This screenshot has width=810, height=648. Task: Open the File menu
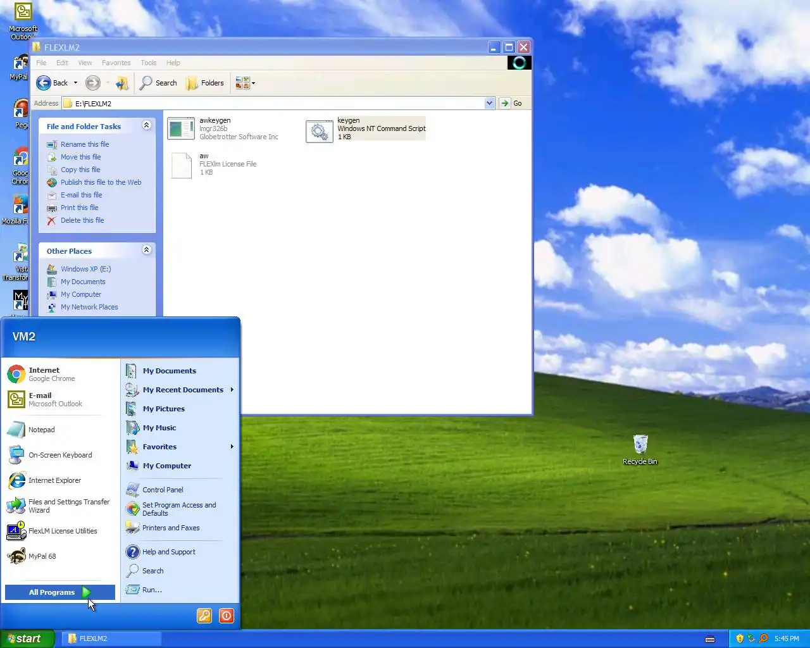click(41, 63)
